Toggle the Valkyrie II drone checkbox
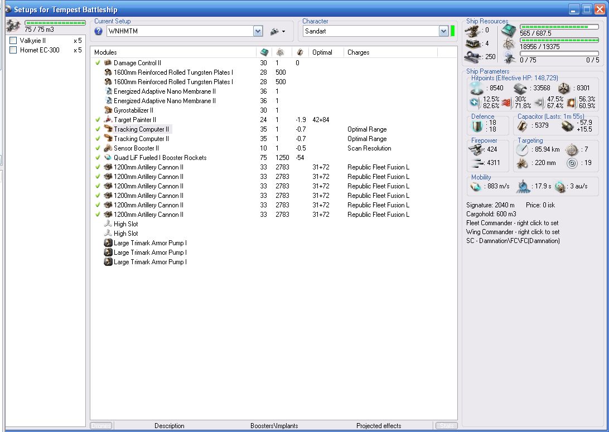Viewport: 609px width, 432px height. [x=13, y=40]
